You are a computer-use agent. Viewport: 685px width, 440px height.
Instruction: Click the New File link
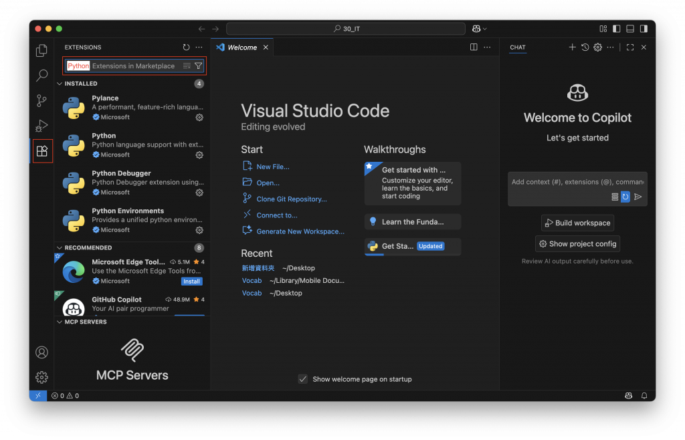[273, 167]
